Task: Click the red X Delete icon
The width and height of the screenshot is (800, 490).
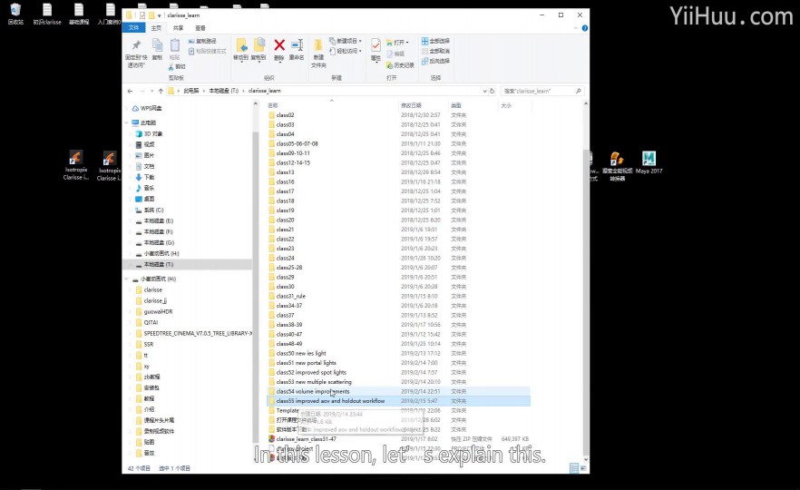Action: [279, 45]
